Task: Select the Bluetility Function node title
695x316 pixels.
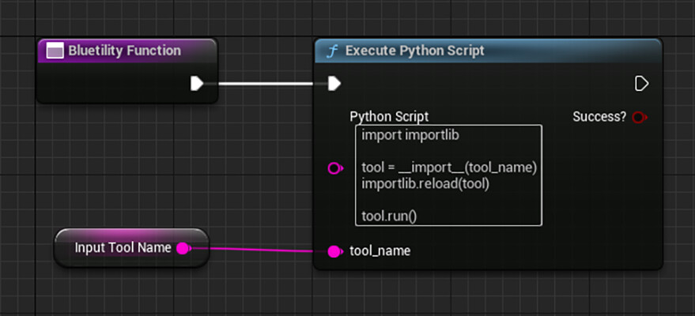Action: (124, 51)
